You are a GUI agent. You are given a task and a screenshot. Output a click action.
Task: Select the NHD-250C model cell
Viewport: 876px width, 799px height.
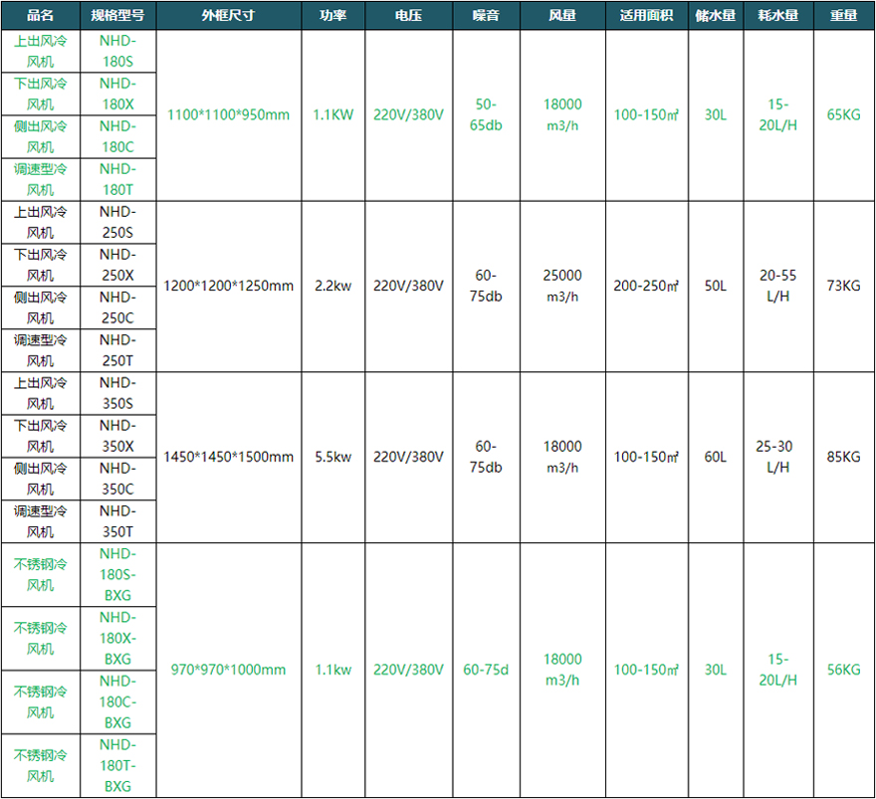click(x=116, y=307)
